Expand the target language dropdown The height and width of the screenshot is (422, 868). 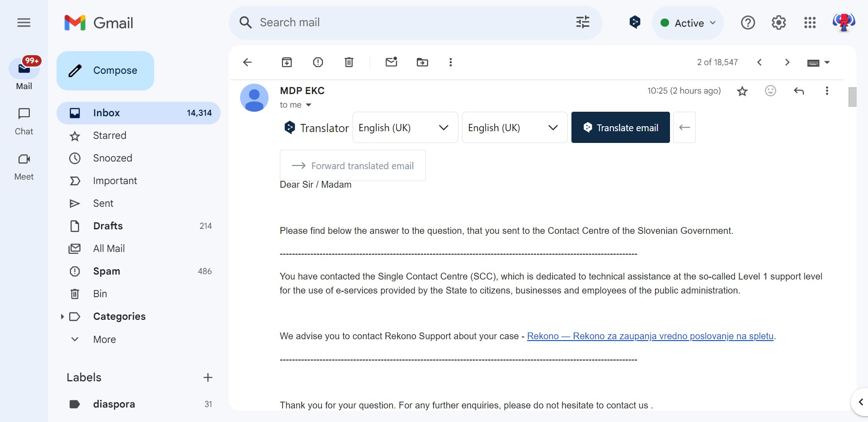514,128
